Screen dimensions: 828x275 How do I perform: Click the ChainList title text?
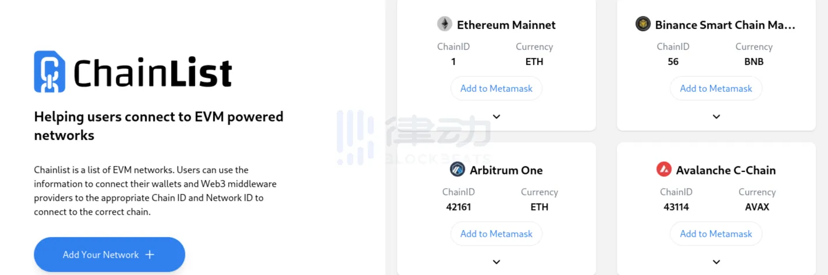pos(152,73)
